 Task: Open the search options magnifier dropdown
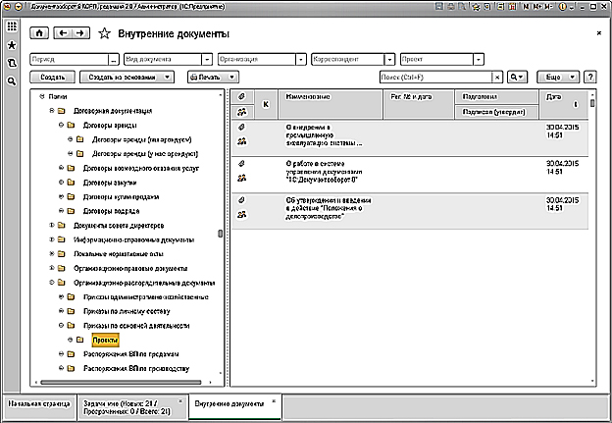click(x=517, y=77)
